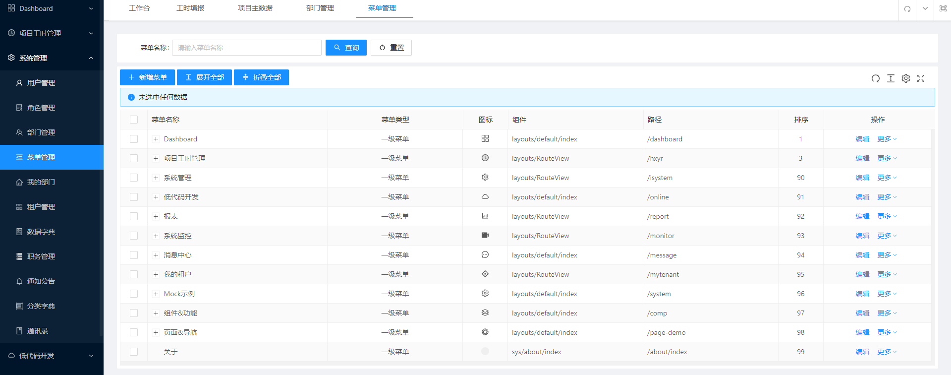The image size is (951, 375).
Task: Open 角色管理 in the sidebar
Action: click(52, 108)
